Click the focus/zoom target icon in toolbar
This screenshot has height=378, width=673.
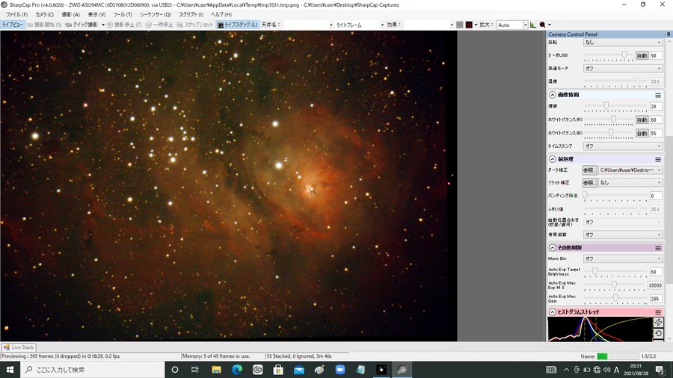(x=543, y=25)
